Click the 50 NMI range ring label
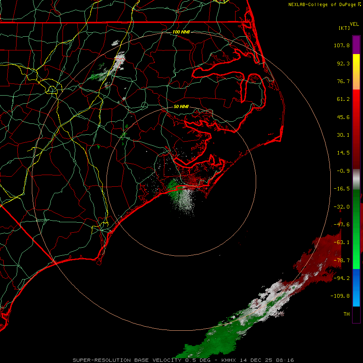 click(181, 106)
